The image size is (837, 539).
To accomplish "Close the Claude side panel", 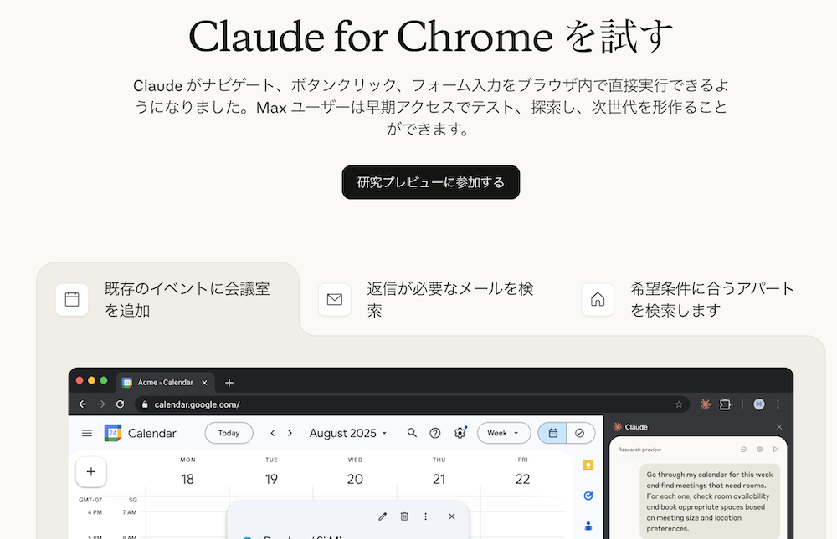I will 779,427.
